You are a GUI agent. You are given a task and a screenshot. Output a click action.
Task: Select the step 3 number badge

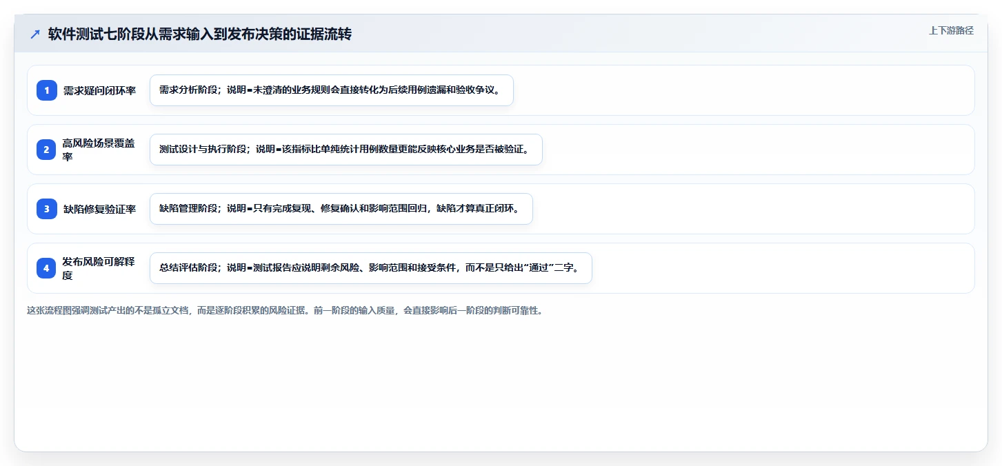[47, 209]
